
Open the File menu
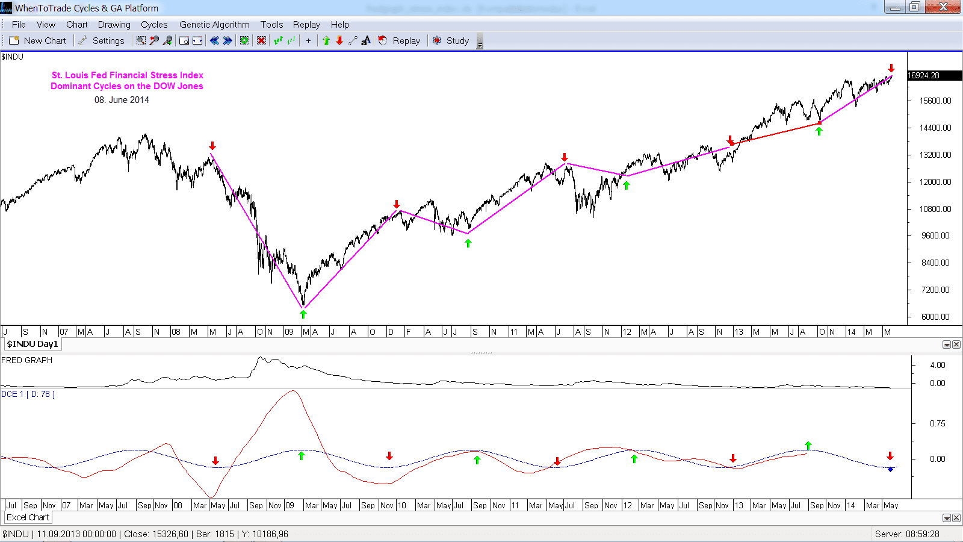19,24
